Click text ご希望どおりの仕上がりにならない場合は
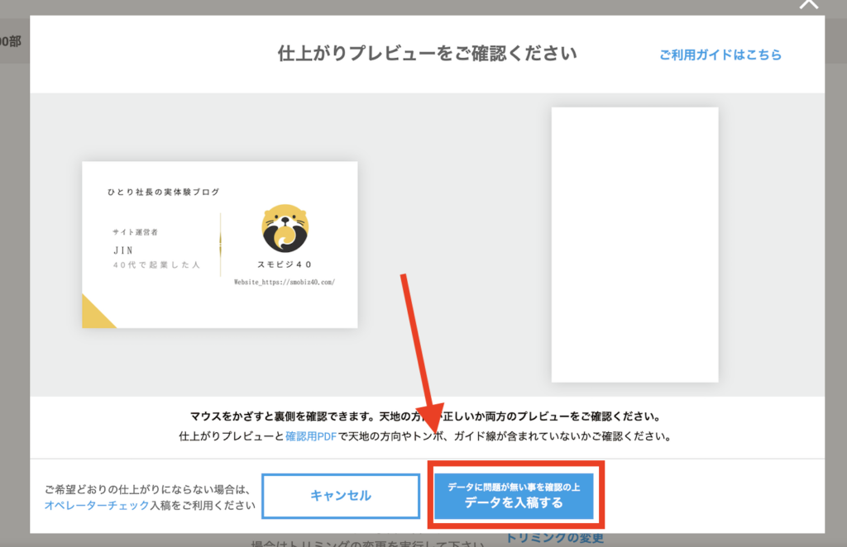 coord(148,489)
